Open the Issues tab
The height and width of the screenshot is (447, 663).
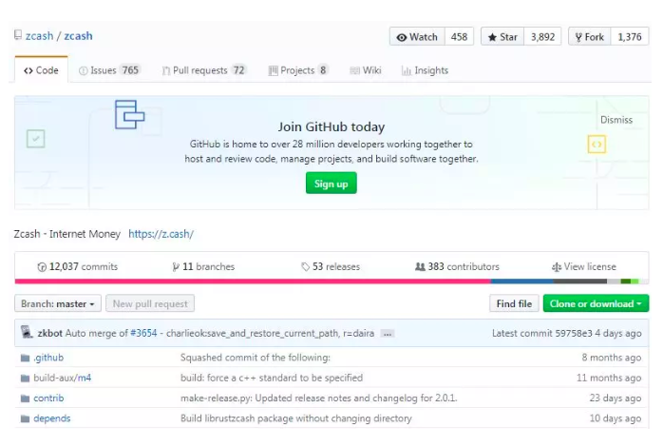109,70
